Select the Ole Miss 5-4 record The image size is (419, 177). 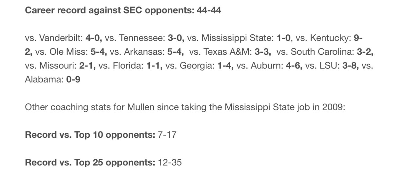pos(71,52)
